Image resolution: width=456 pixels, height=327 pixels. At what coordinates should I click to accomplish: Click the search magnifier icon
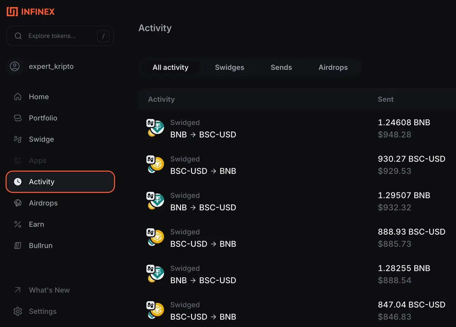pyautogui.click(x=18, y=36)
